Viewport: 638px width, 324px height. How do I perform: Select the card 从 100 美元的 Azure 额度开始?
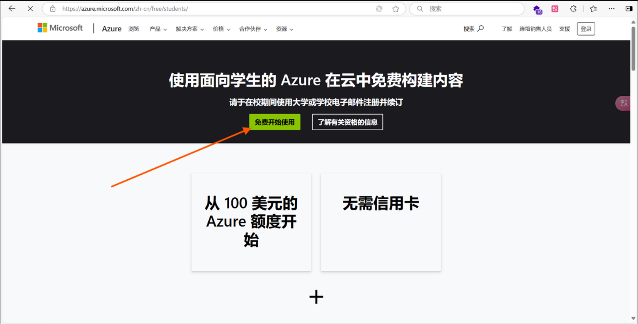pos(251,222)
